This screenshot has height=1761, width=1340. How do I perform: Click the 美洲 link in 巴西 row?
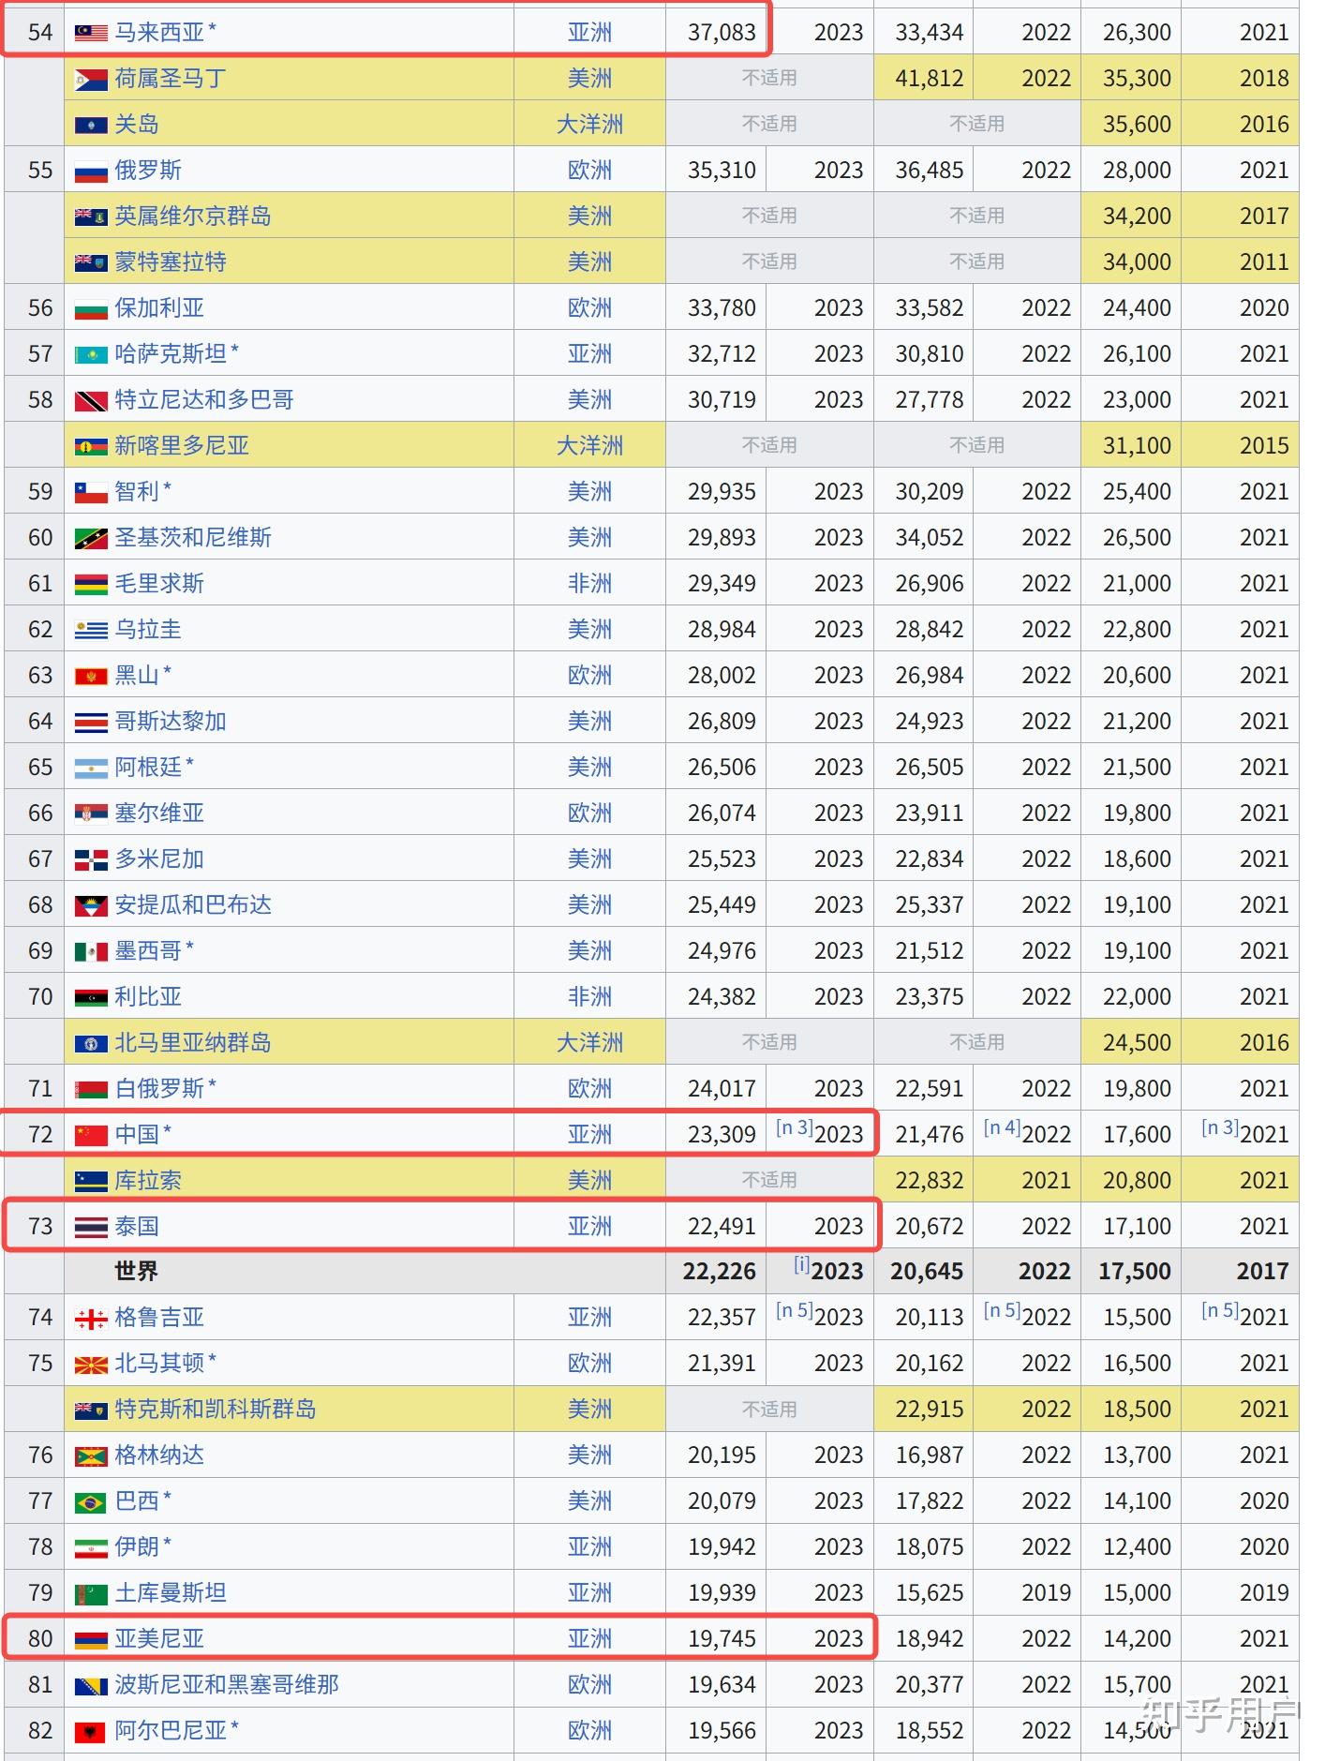coord(589,1501)
